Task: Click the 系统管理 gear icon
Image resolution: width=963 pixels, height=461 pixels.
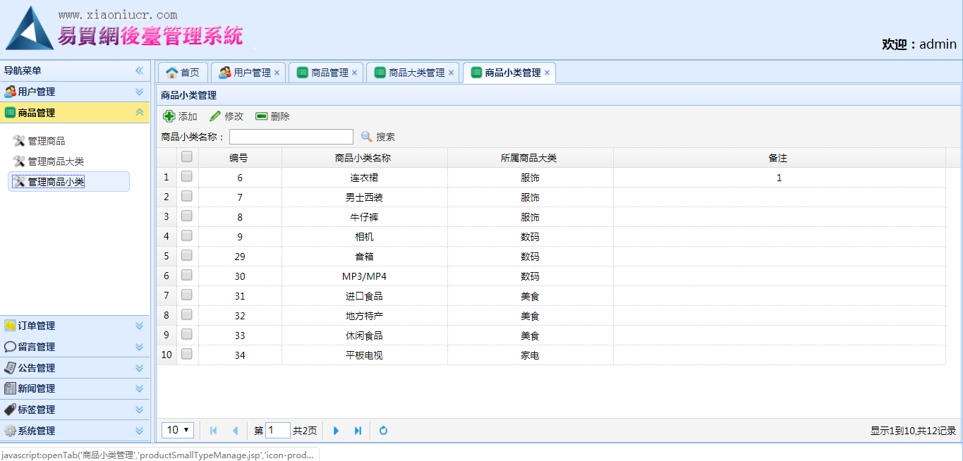Action: 10,431
